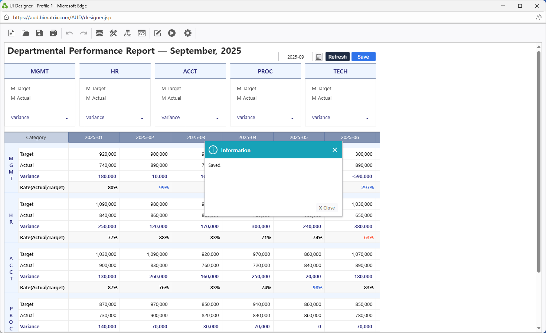
Task: Click the 2025-09 date input field
Action: [295, 56]
